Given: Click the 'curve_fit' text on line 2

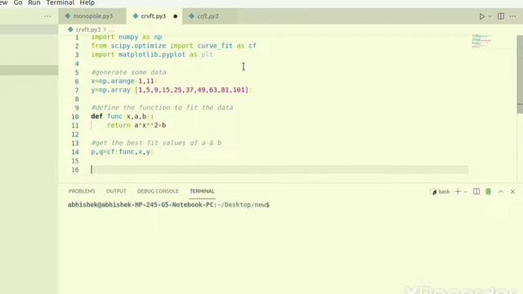Looking at the screenshot, I should click(215, 46).
